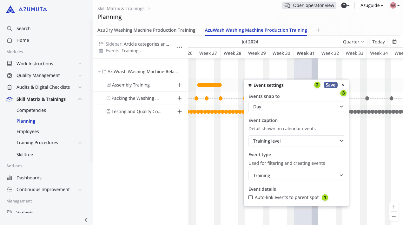Open the Events snap to dropdown

point(296,107)
